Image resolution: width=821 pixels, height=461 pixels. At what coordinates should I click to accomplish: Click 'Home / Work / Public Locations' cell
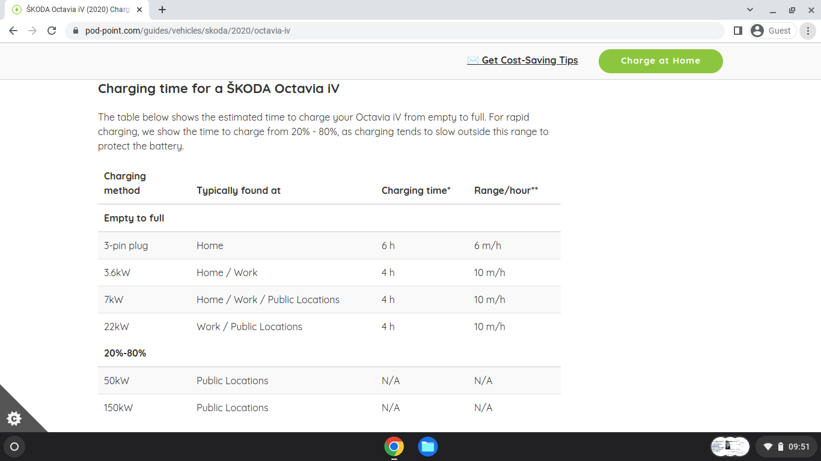(268, 300)
